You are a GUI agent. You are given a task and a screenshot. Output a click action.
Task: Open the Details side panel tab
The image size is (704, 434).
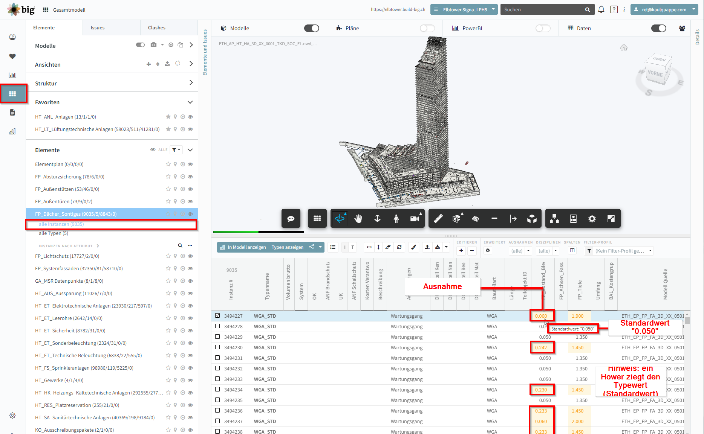click(x=697, y=37)
